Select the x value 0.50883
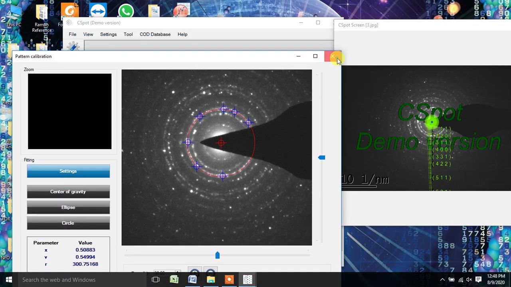511x287 pixels. [85, 250]
